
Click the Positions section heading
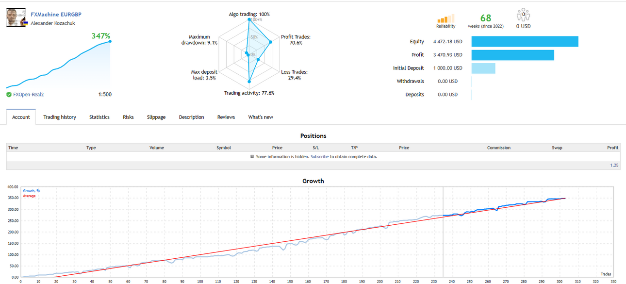[x=313, y=136]
